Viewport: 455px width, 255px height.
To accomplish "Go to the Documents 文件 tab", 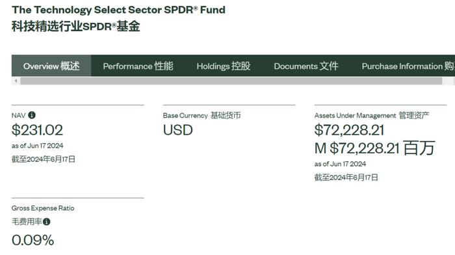I will tap(306, 66).
